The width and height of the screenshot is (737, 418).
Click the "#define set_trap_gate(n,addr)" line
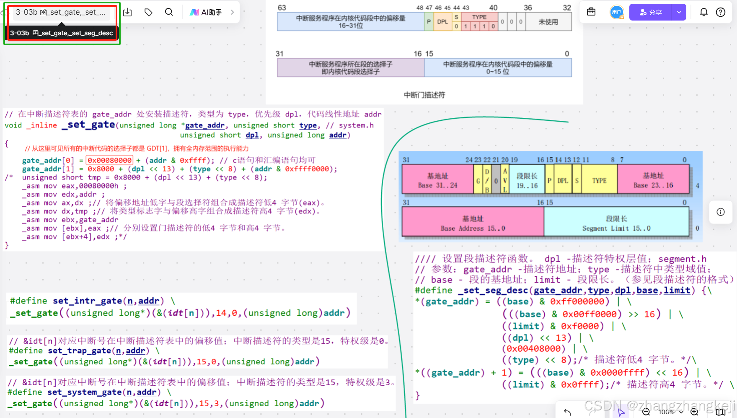point(84,350)
